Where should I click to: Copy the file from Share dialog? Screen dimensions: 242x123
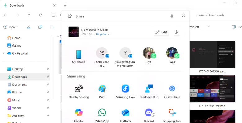177,32
